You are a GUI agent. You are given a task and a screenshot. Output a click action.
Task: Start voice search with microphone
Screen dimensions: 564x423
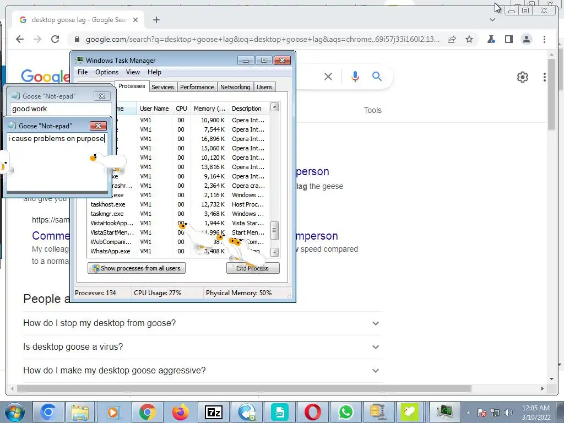point(355,76)
